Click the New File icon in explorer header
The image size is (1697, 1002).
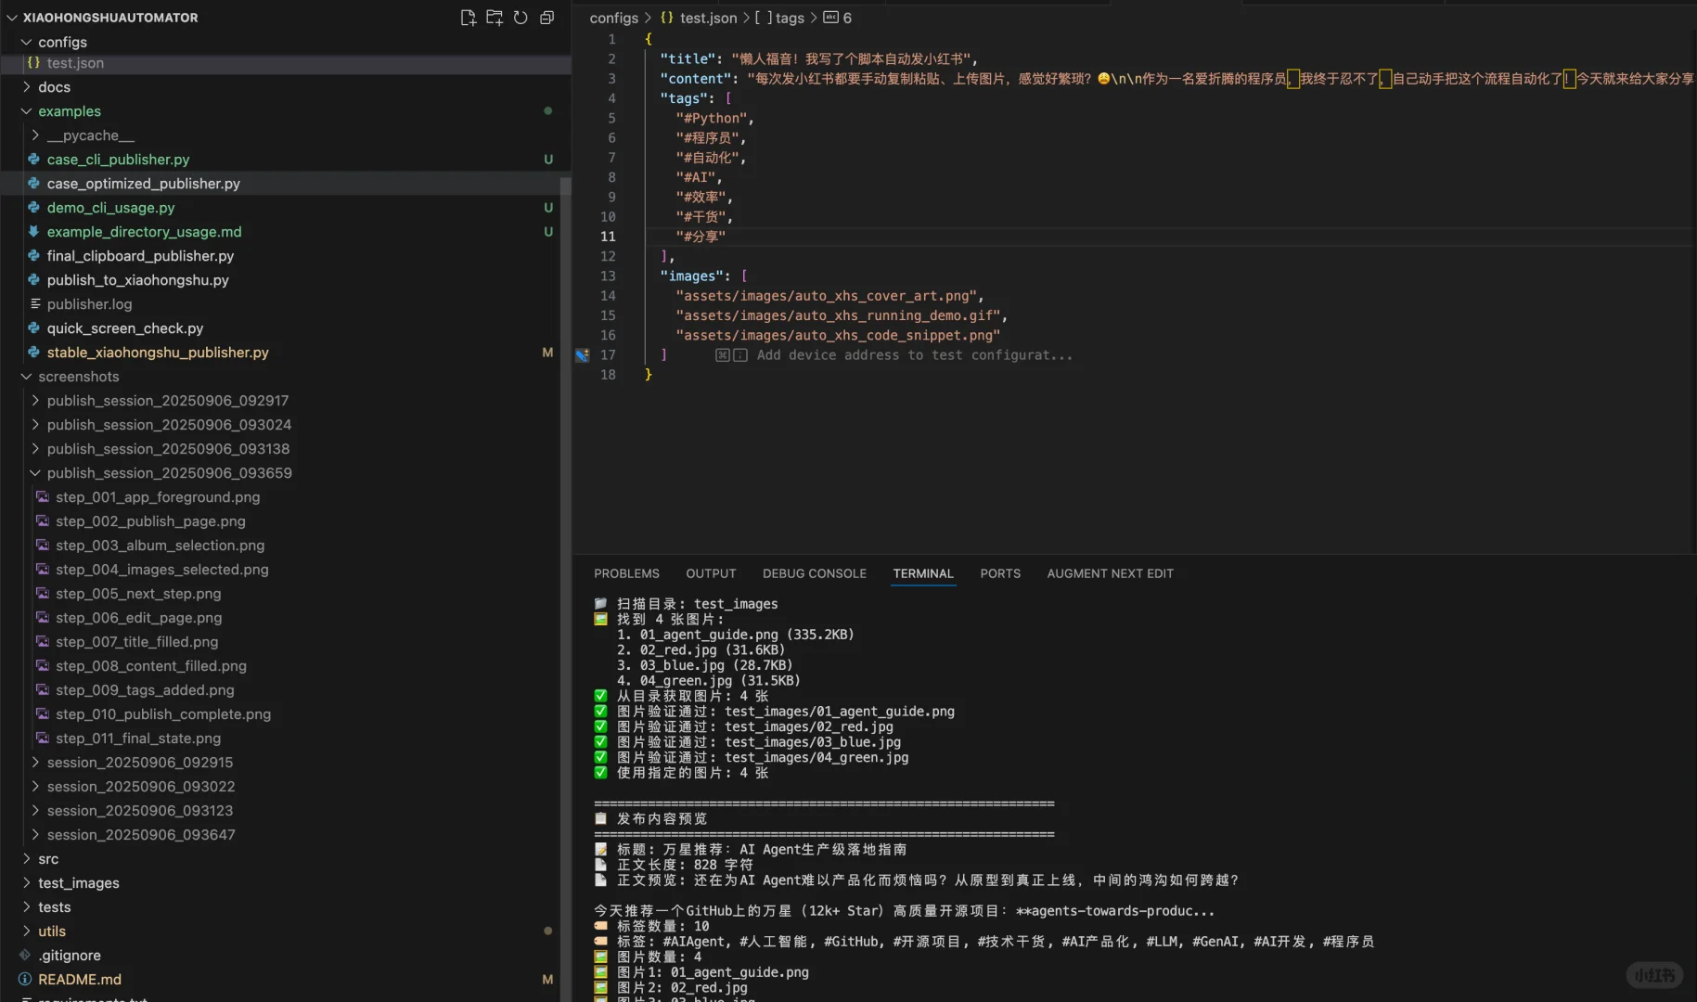pyautogui.click(x=469, y=18)
